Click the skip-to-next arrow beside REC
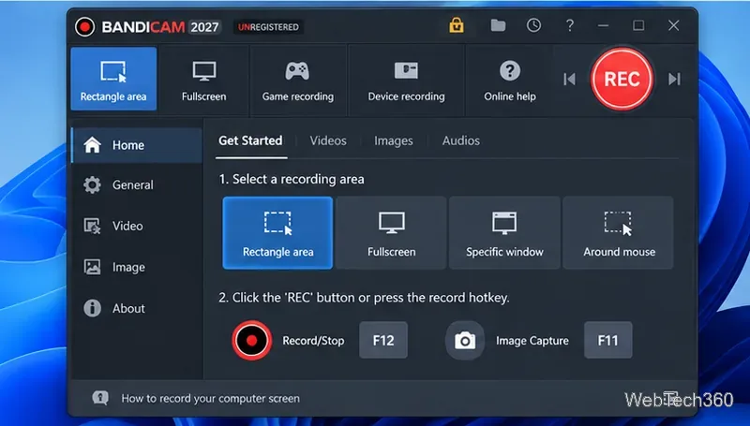The image size is (750, 426). point(674,79)
